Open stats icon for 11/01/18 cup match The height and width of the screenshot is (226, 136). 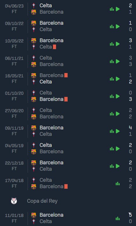[x=118, y=218]
